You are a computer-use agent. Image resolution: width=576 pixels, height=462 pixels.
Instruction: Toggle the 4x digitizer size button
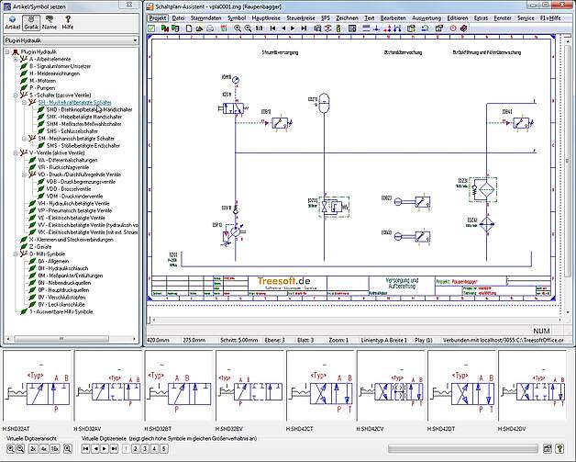(44, 448)
